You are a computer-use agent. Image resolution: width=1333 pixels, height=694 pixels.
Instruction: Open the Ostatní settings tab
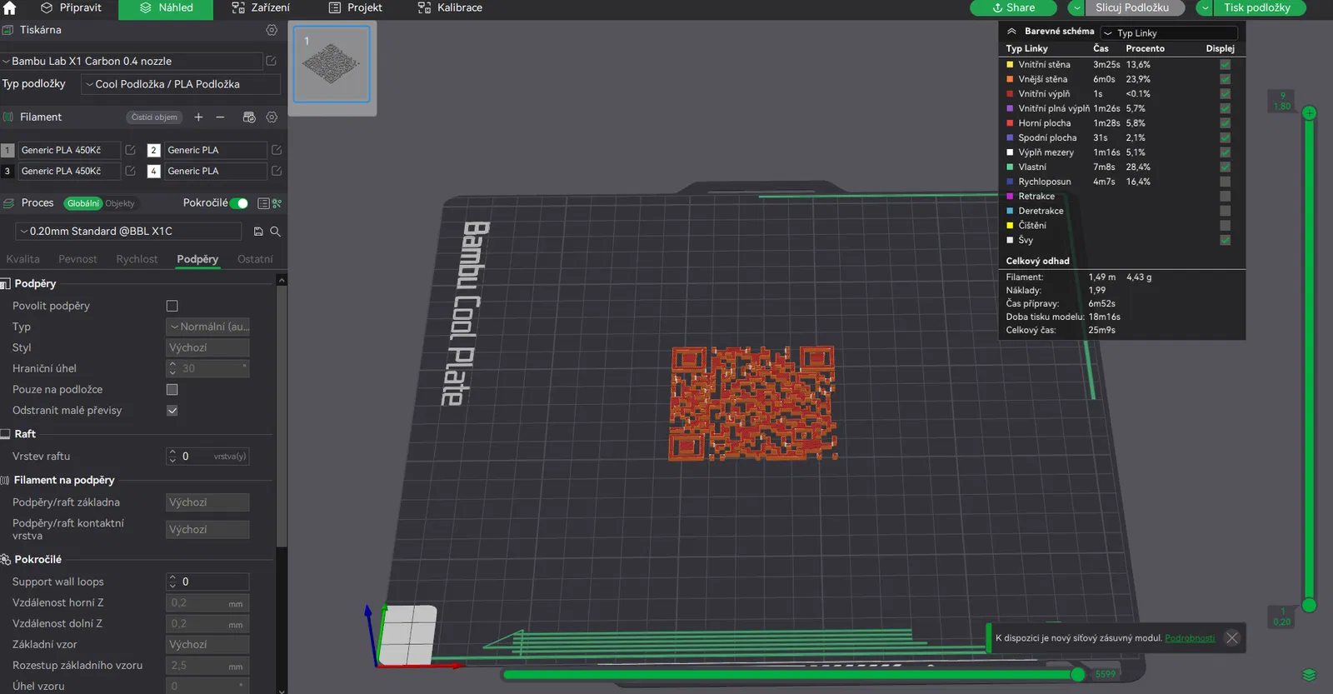[255, 259]
